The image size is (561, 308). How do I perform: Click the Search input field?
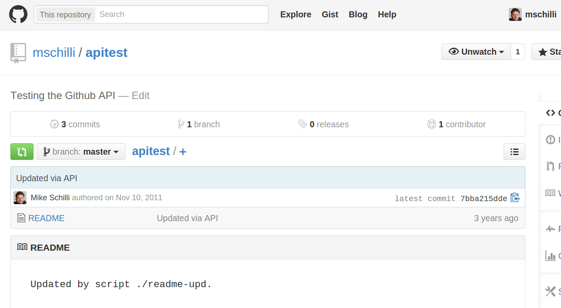(182, 14)
